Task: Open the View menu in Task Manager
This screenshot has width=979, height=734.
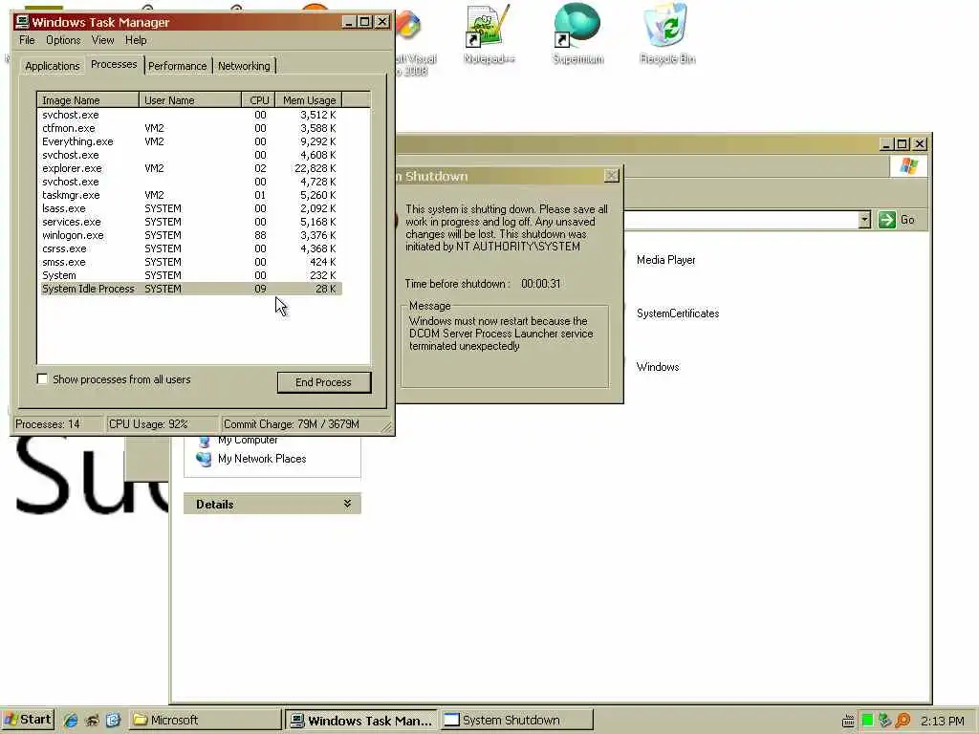Action: [x=102, y=40]
